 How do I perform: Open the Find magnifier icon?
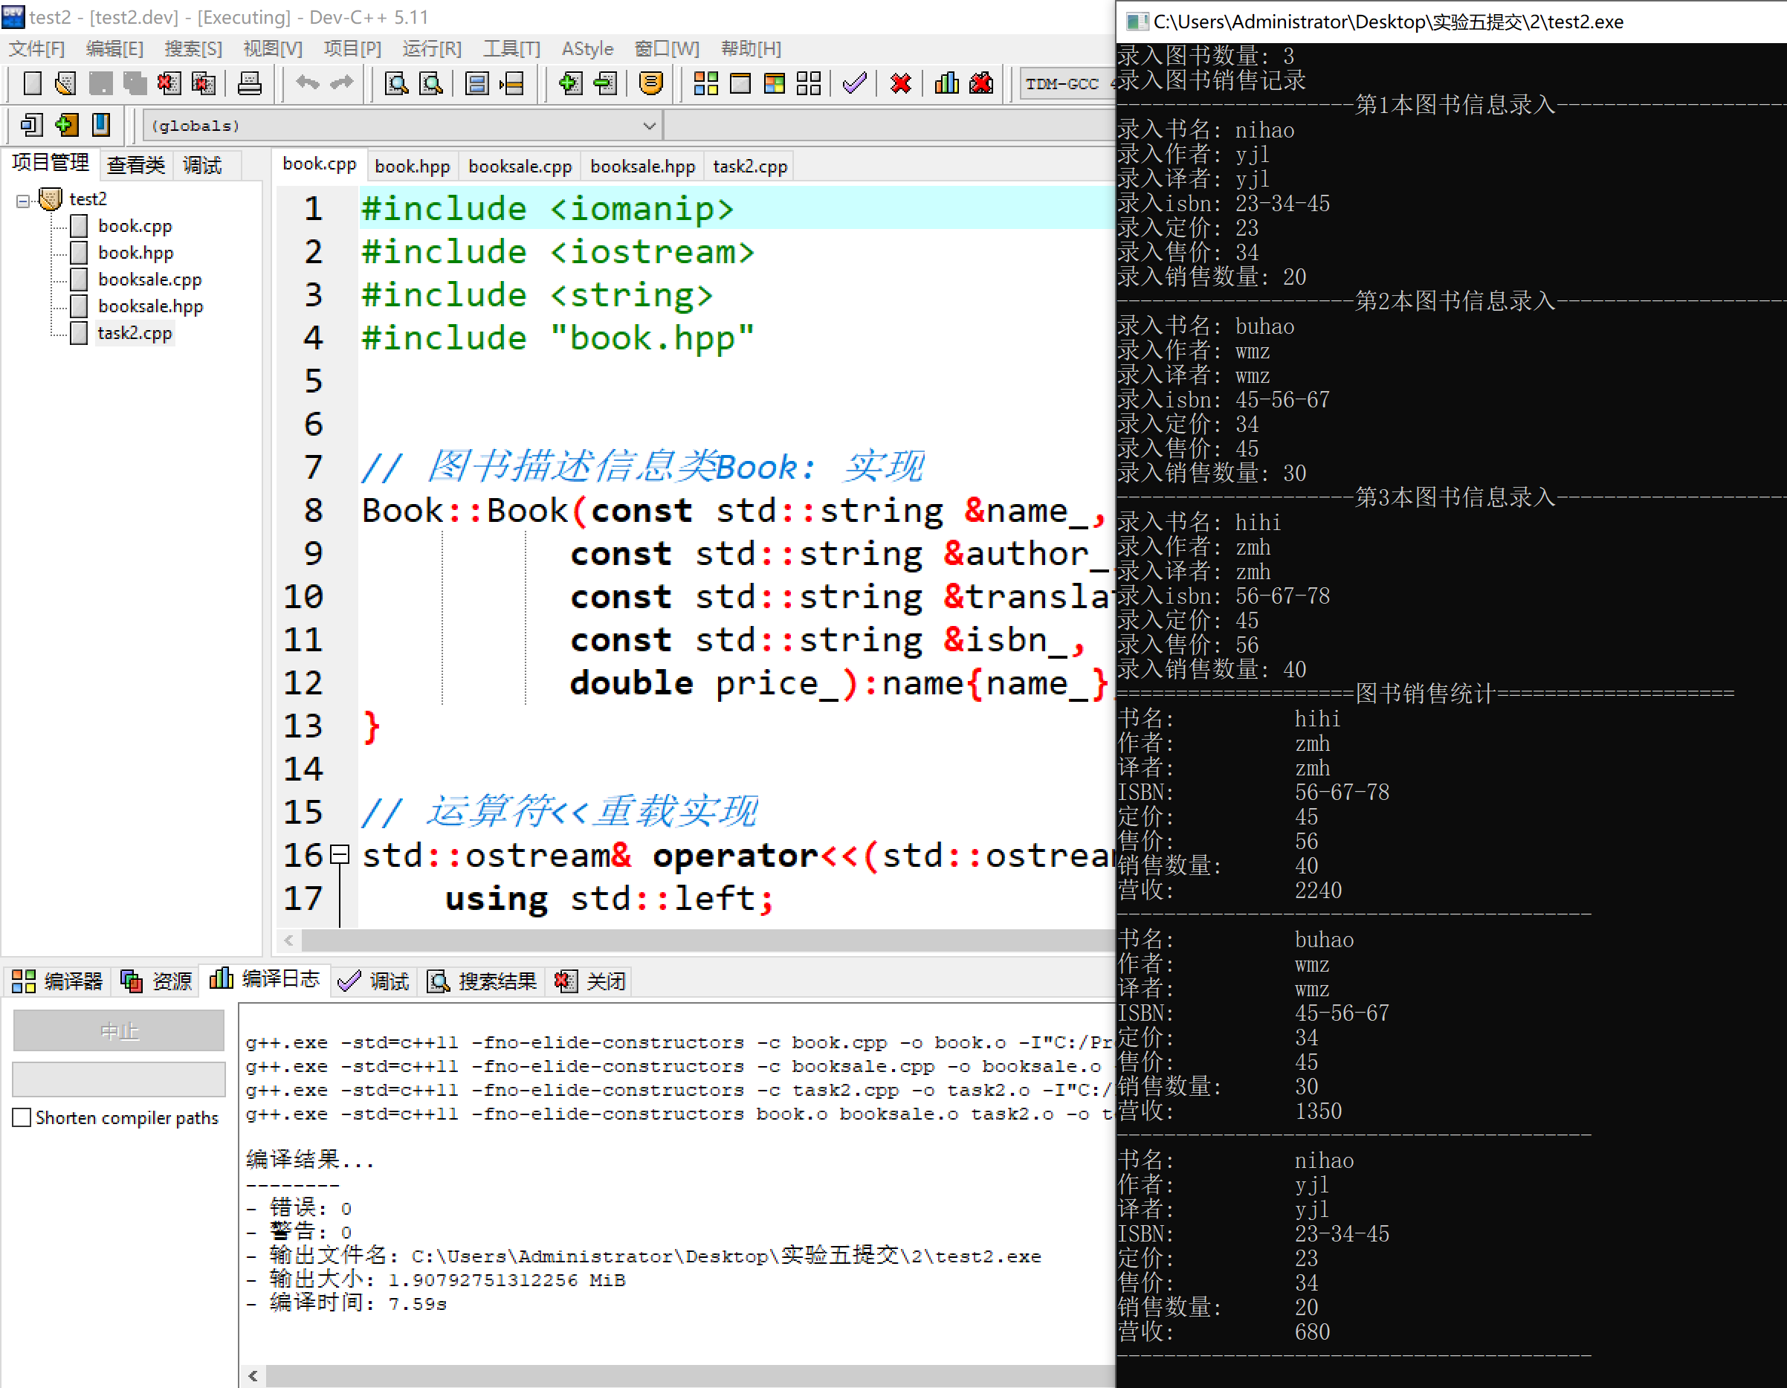tap(396, 83)
